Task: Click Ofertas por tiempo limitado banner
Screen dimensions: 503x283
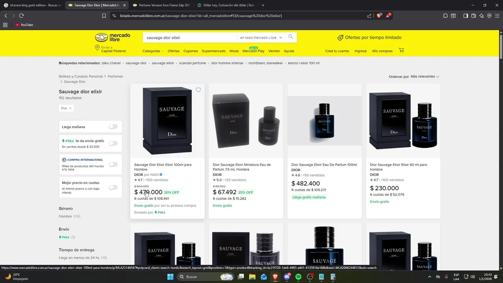Action: (369, 38)
